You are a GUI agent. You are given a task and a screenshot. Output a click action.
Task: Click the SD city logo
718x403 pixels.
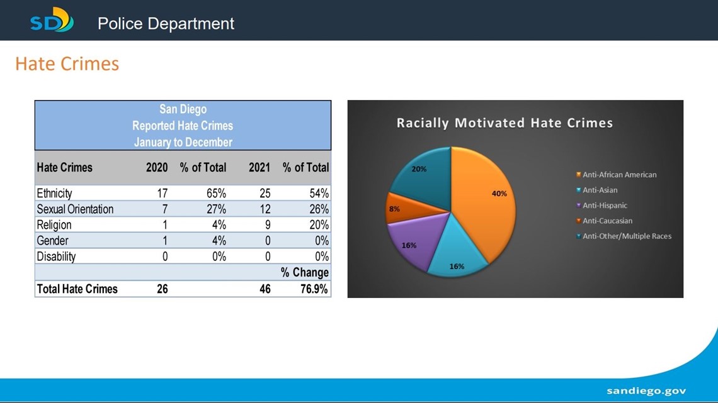pos(52,20)
